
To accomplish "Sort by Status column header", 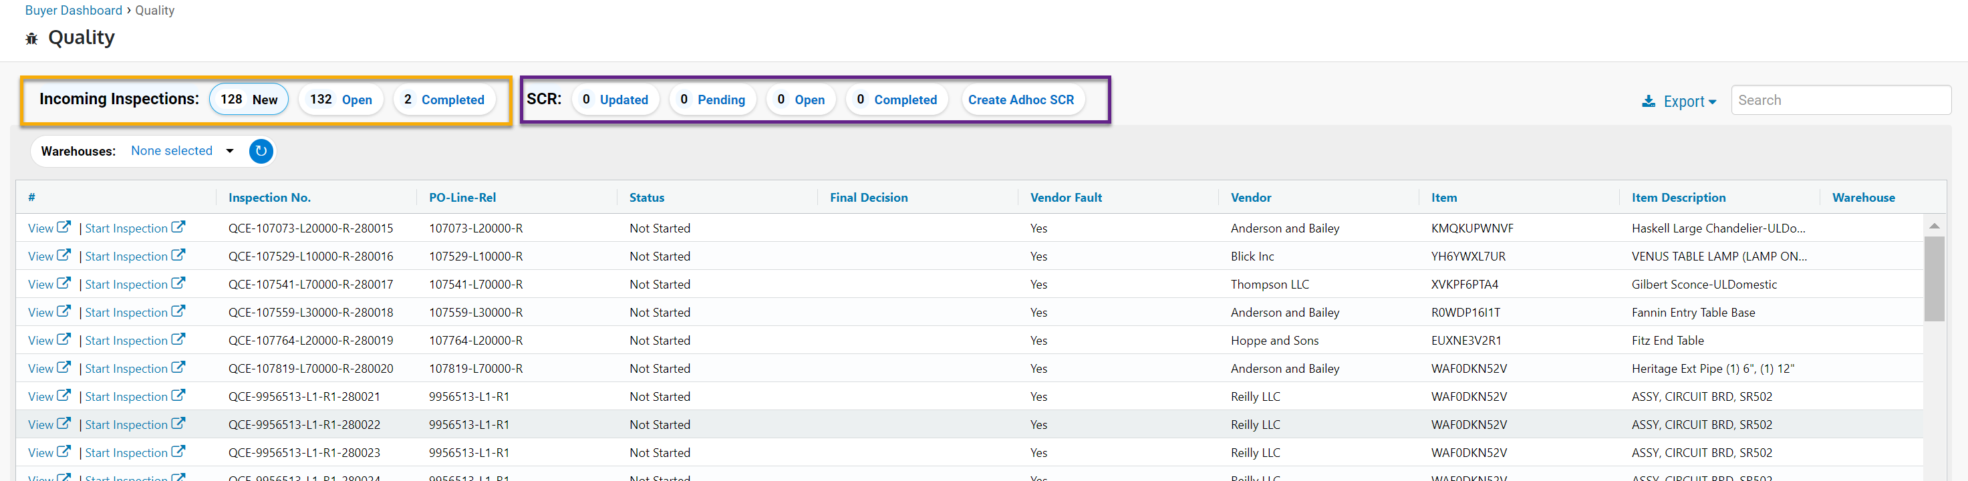I will click(646, 198).
